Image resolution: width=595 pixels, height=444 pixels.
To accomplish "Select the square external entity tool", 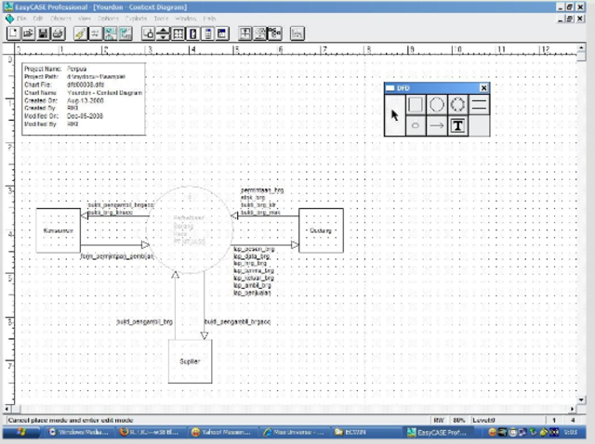I will point(416,104).
